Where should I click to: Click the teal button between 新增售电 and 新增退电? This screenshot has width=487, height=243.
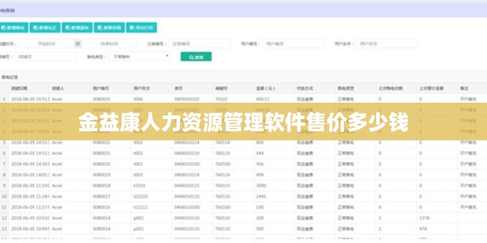pyautogui.click(x=44, y=27)
